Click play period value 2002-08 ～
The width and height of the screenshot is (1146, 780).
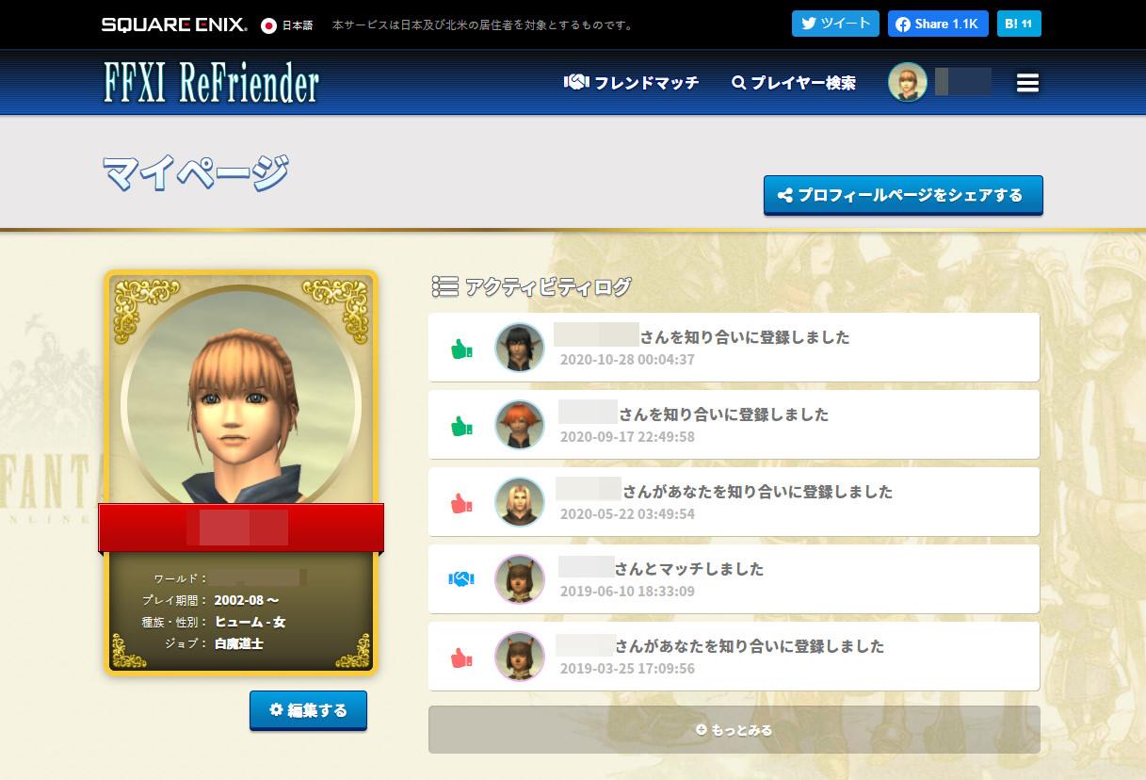(247, 600)
